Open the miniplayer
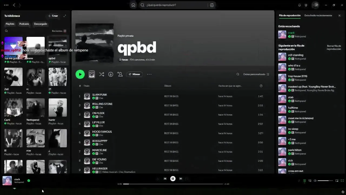The image size is (346, 195). [337, 181]
